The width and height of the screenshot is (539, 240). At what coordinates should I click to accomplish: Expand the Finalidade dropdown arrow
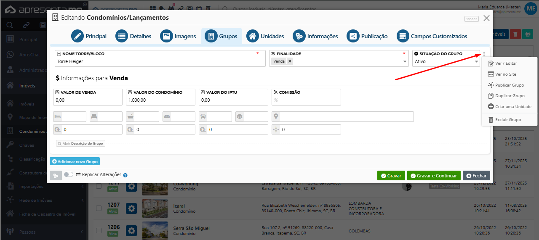(405, 61)
